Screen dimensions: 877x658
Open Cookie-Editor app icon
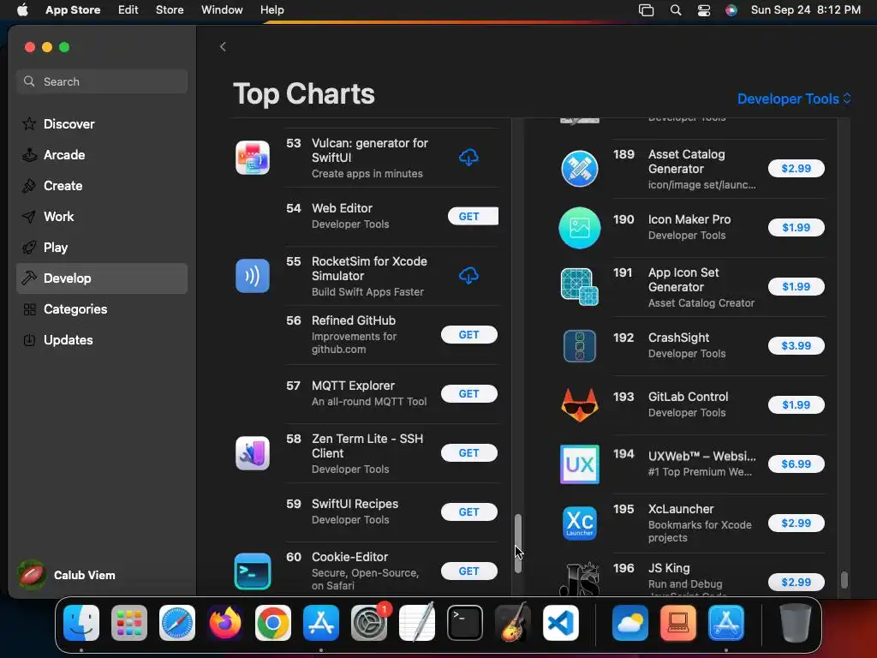tap(253, 571)
